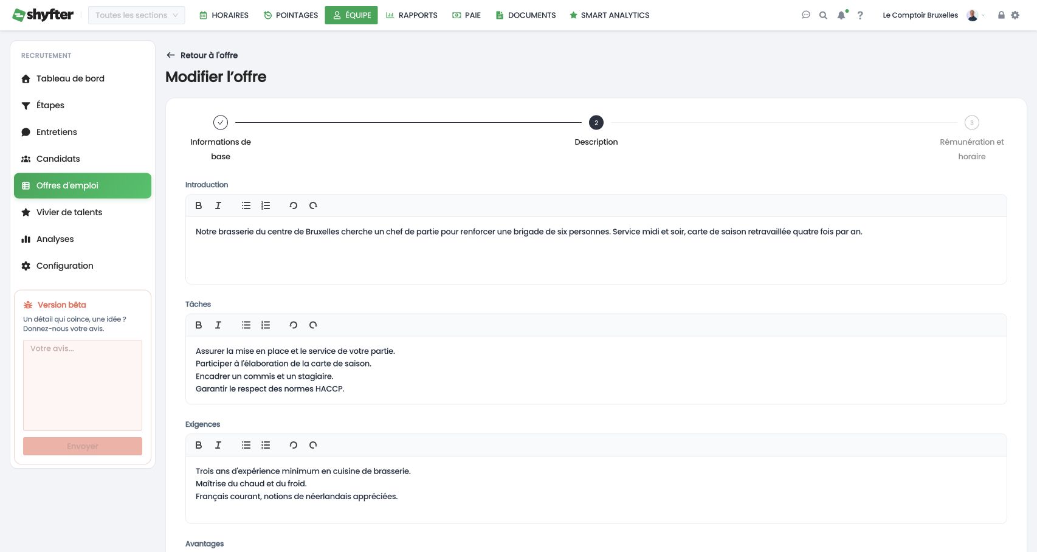
Task: Go to the POINTAGES tab
Action: point(291,15)
